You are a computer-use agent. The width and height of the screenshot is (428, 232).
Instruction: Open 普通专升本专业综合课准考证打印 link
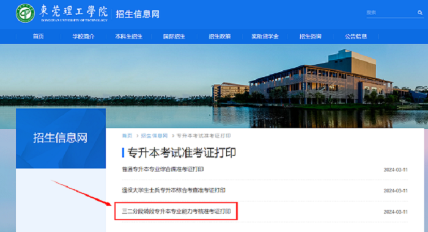[x=163, y=169]
